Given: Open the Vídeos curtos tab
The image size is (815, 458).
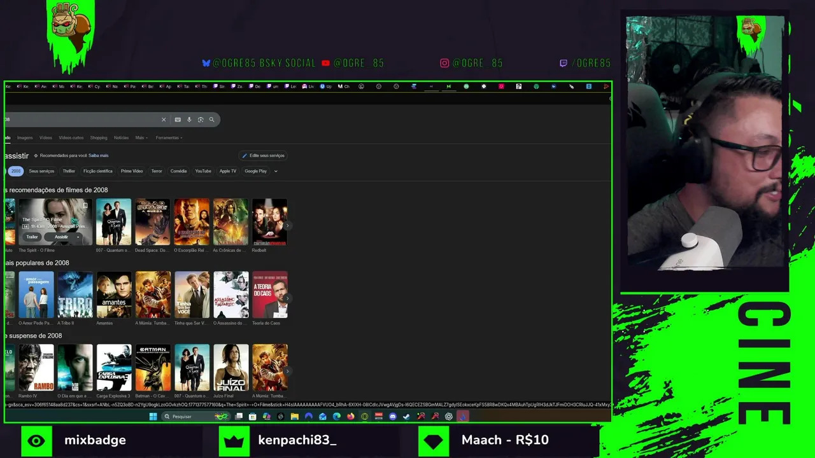Looking at the screenshot, I should (x=71, y=137).
